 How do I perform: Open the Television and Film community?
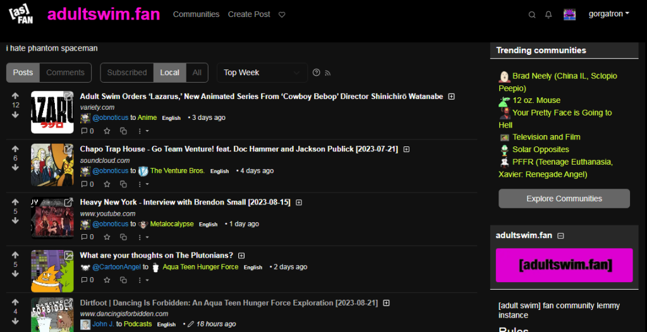pyautogui.click(x=547, y=137)
